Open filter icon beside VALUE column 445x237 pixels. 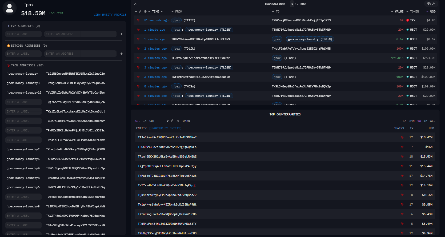tap(392, 11)
